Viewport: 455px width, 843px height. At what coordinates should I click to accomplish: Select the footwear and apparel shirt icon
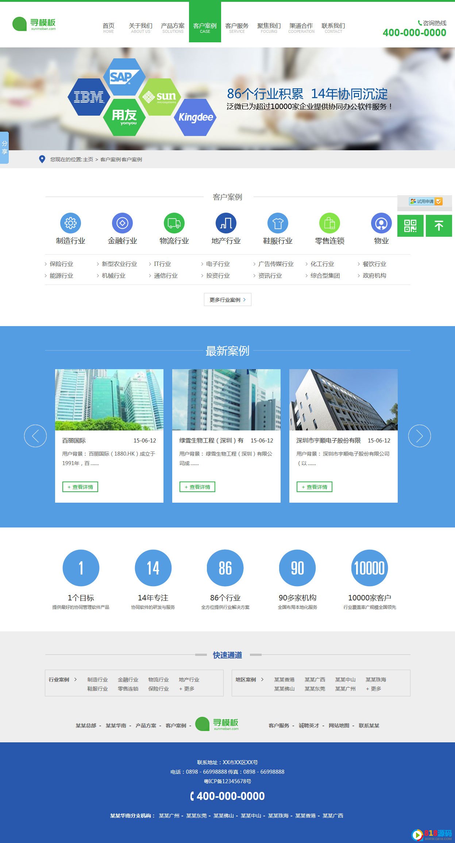click(x=278, y=223)
